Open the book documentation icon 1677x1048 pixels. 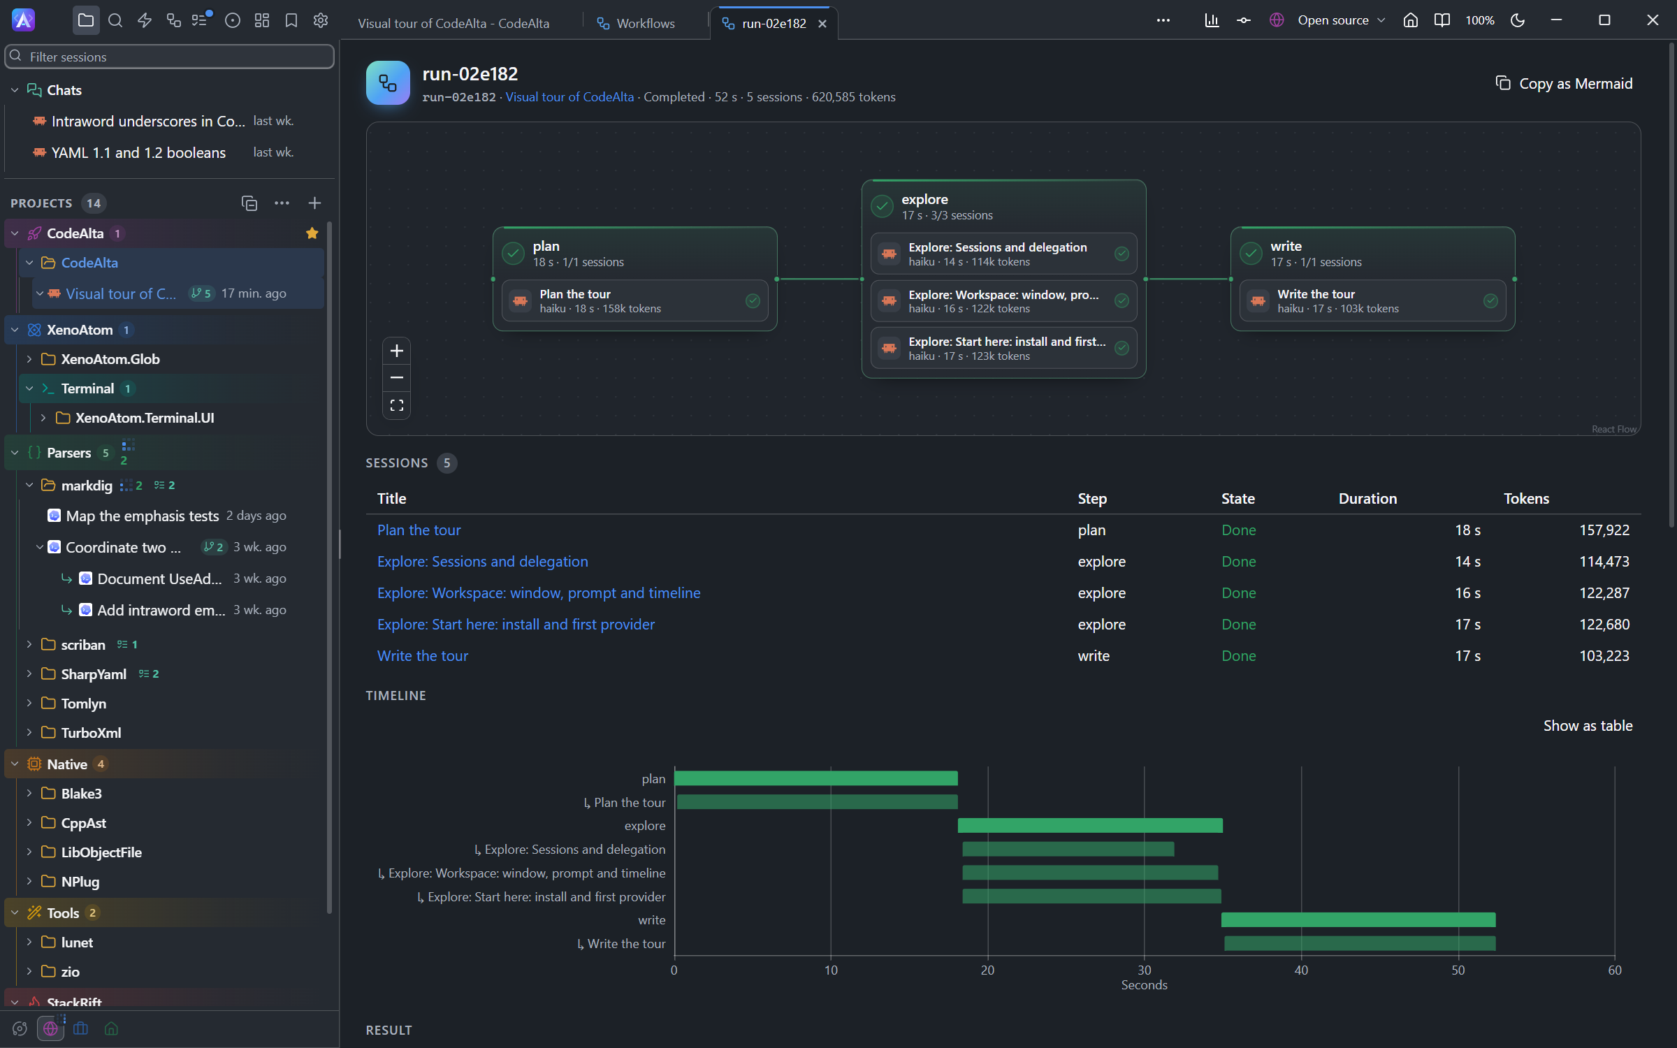click(1442, 21)
